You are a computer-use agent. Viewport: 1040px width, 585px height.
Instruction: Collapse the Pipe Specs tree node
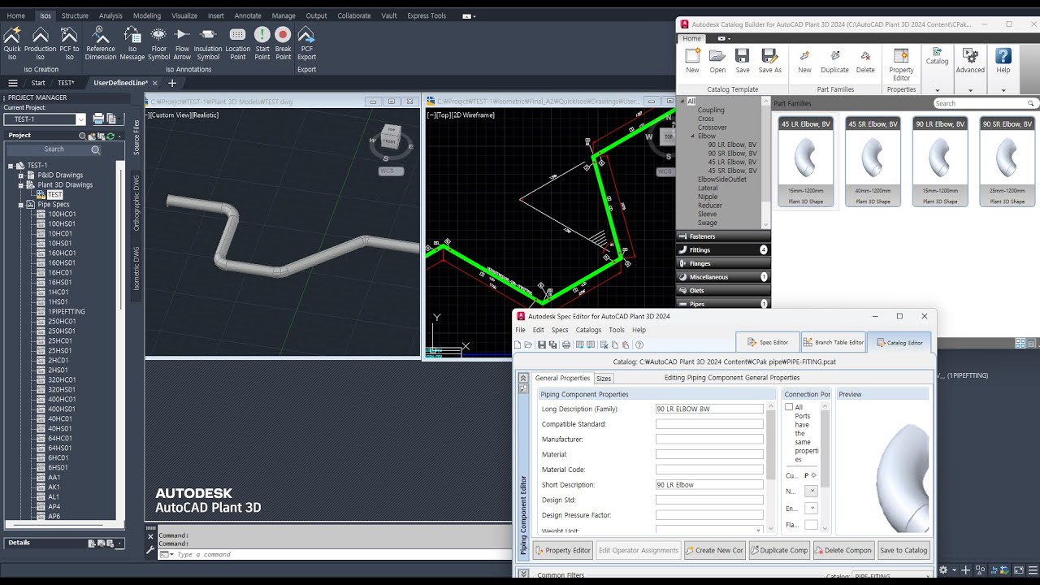click(21, 205)
